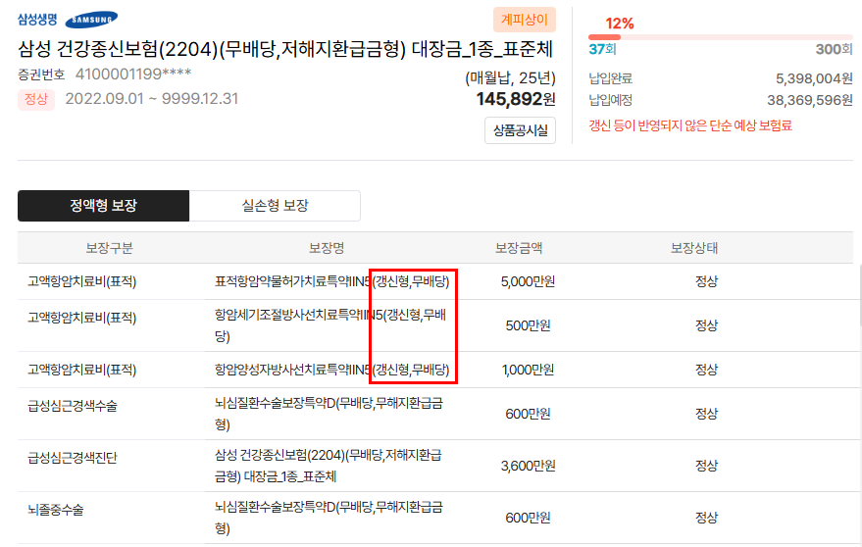This screenshot has height=547, width=862.
Task: Click the 납입예정 amount 38,369,596원
Action: click(x=810, y=100)
